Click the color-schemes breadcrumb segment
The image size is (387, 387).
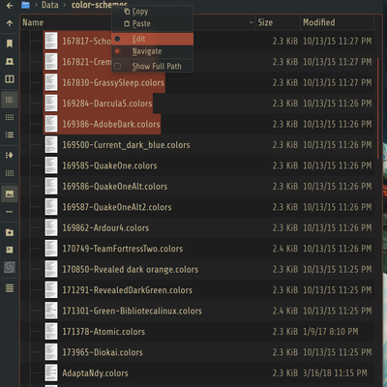[100, 5]
